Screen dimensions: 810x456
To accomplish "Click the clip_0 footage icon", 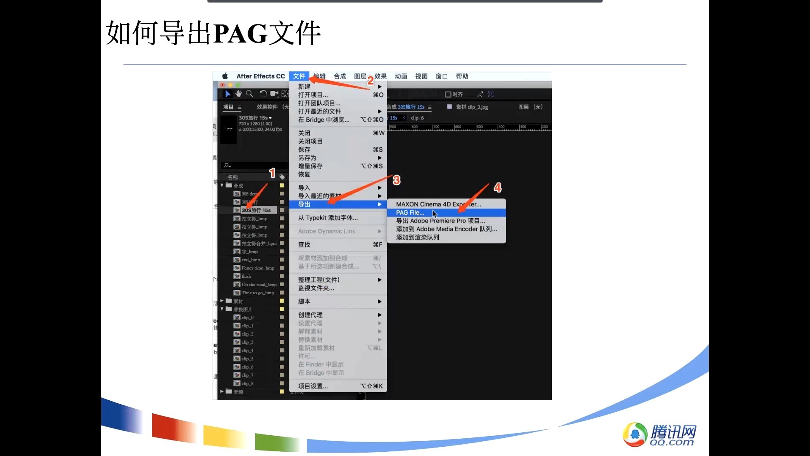I will (x=237, y=318).
